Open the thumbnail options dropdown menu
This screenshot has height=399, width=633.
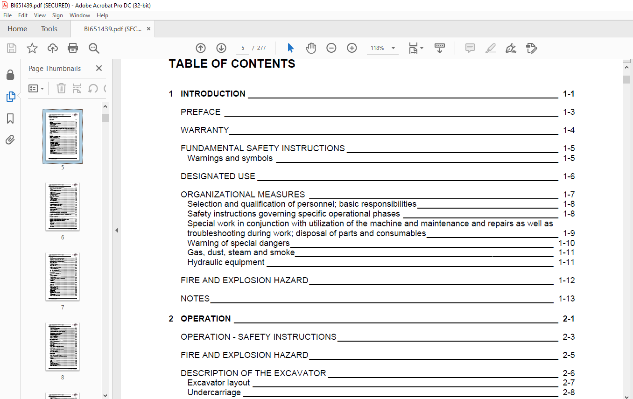tap(36, 88)
